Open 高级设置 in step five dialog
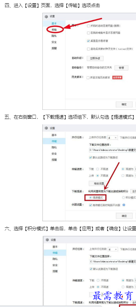 coord(99,184)
